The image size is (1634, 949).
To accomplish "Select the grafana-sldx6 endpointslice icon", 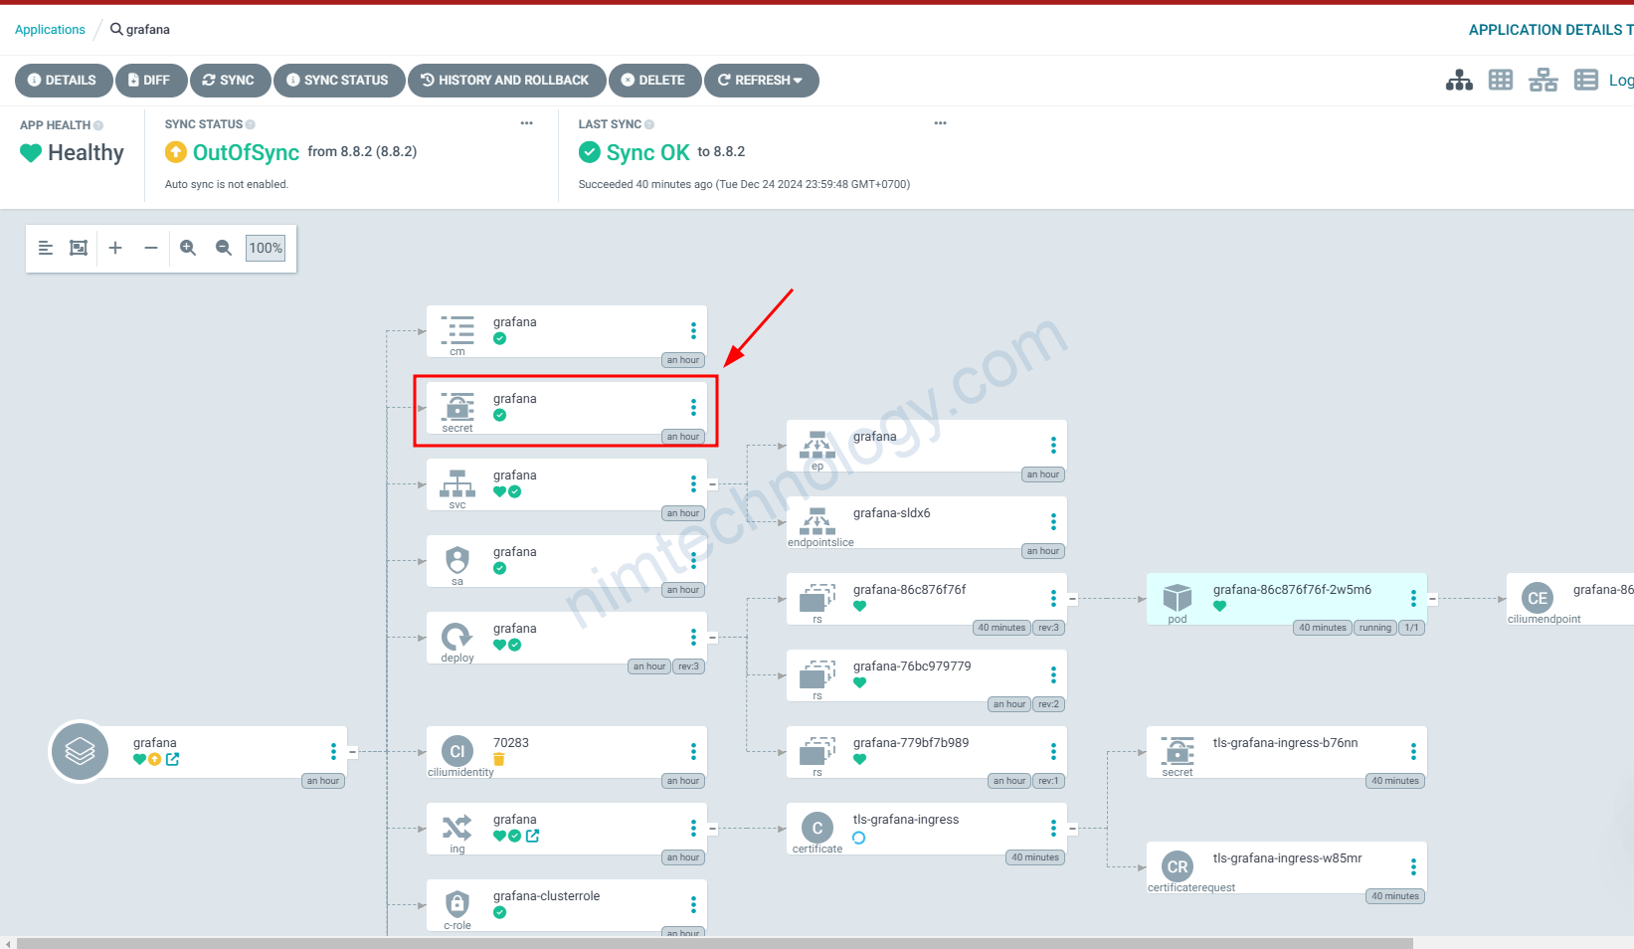I will coord(817,521).
